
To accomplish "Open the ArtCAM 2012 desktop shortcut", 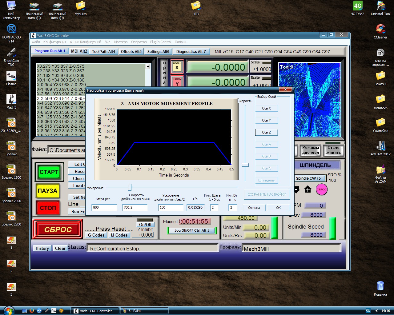I will pyautogui.click(x=381, y=148).
